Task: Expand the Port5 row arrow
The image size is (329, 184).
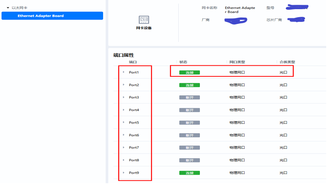Action: [124, 123]
